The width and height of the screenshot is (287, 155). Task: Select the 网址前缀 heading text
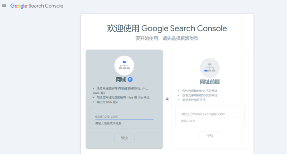[x=210, y=82]
